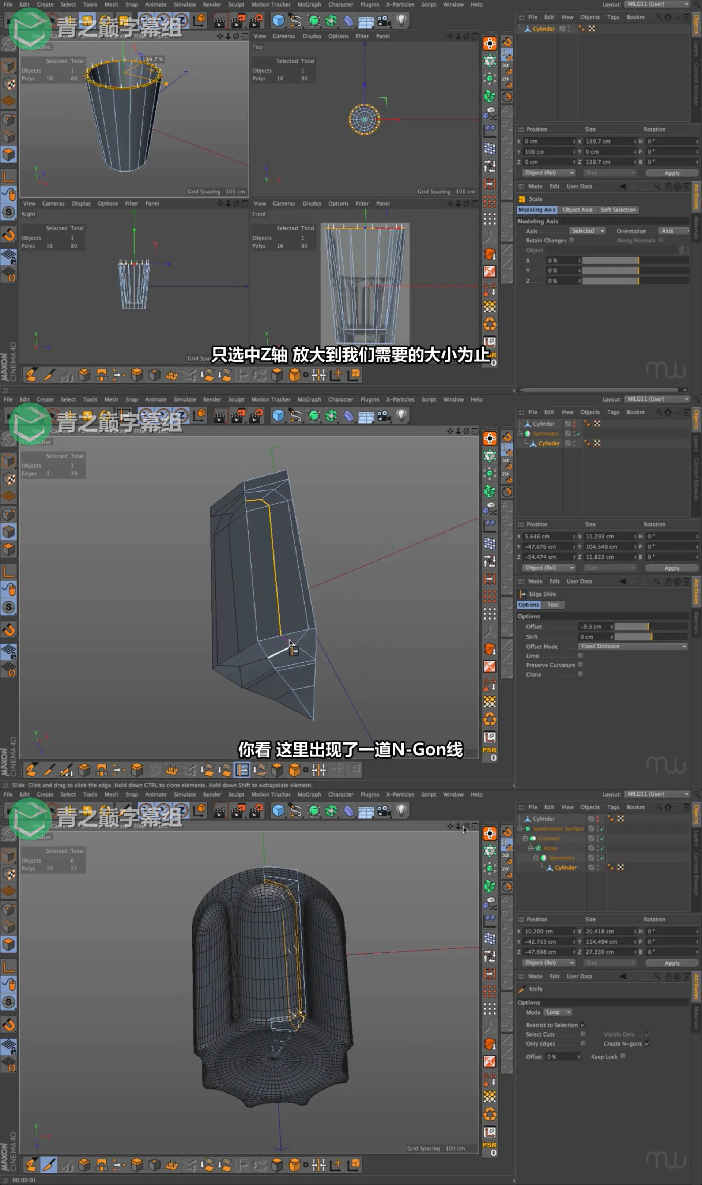Click the L-shaped axis icon in the Knife frame palette
The width and height of the screenshot is (702, 1185).
tap(8, 967)
